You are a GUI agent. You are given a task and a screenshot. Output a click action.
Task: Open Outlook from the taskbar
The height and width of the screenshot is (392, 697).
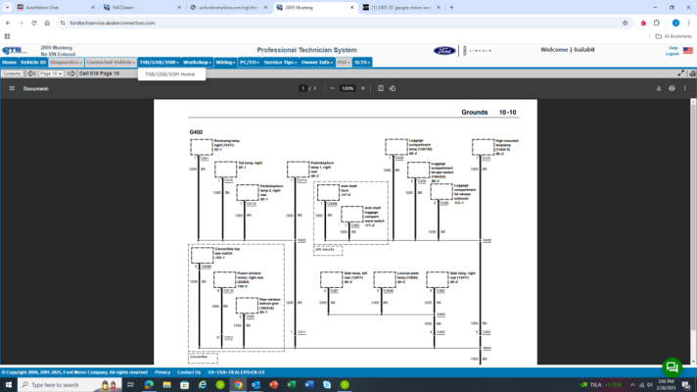pyautogui.click(x=256, y=384)
